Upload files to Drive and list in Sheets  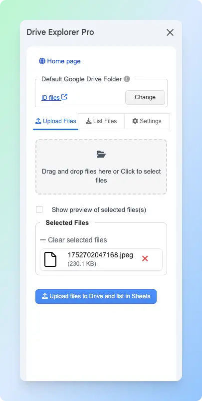click(96, 296)
